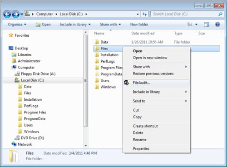The width and height of the screenshot is (227, 167).
Task: Select PerfLogs folder in navigation tree
Action: click(28, 106)
